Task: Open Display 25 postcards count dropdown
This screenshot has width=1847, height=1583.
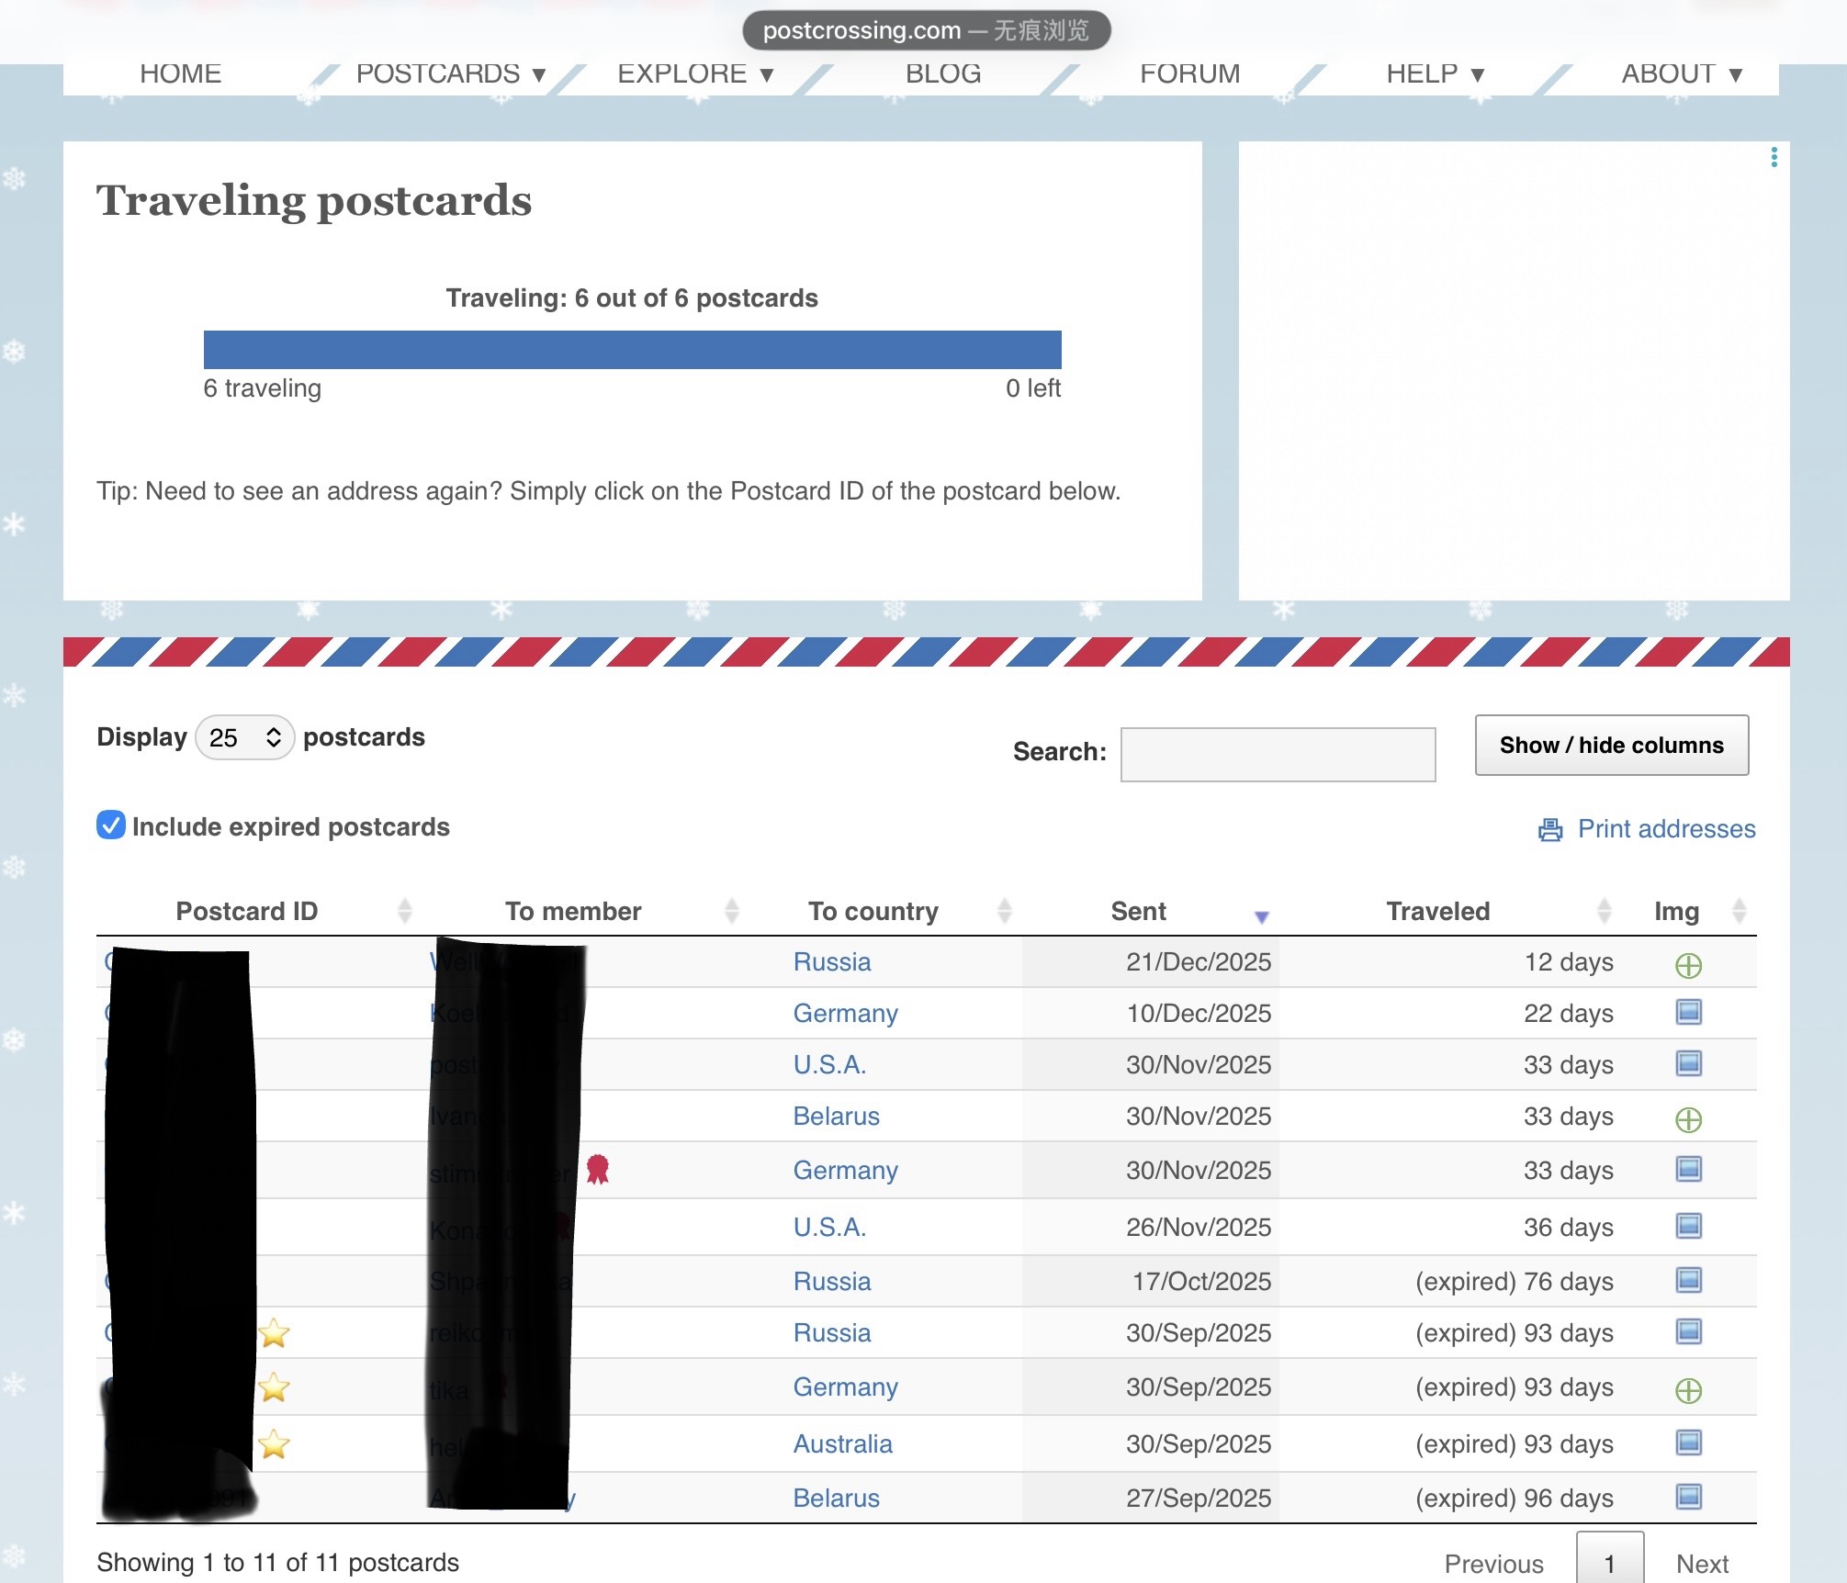Action: (x=244, y=737)
